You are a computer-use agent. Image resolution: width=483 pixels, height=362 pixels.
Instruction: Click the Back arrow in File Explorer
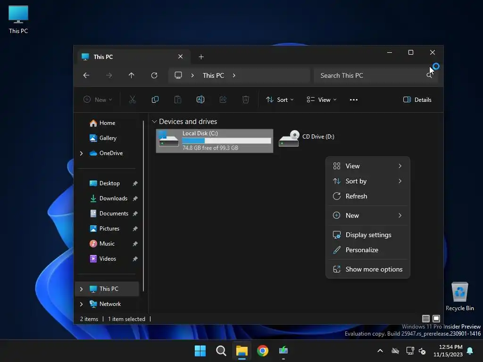point(86,75)
